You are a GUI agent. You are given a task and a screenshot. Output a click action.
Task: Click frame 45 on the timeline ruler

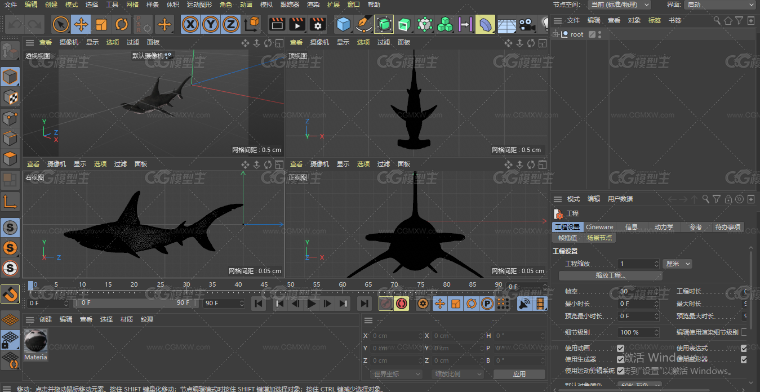264,284
